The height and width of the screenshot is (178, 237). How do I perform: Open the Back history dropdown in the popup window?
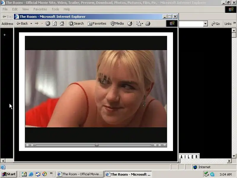click(x=31, y=23)
